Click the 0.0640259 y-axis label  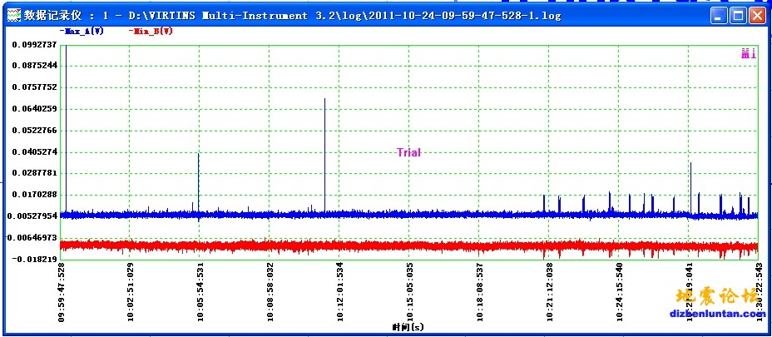pos(35,109)
